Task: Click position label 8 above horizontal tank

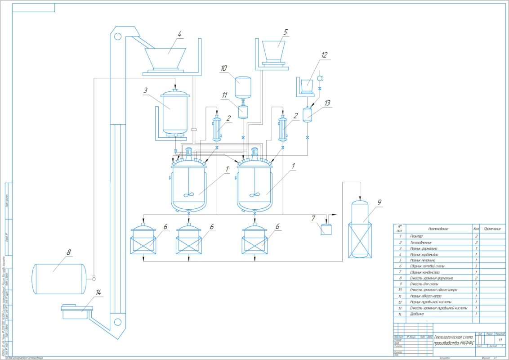Action: pos(68,252)
